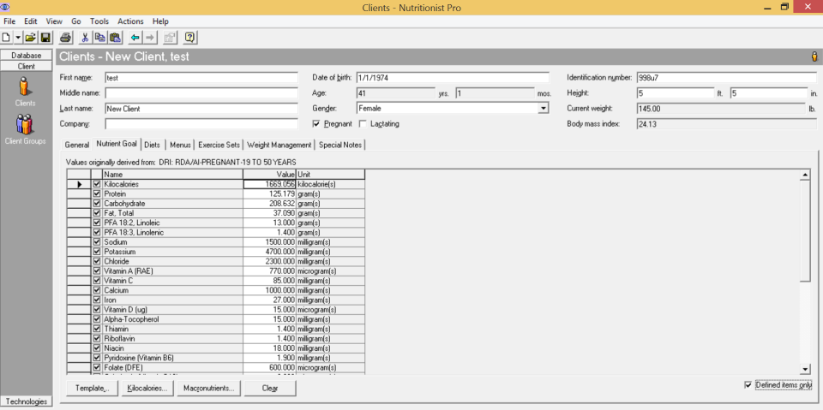Click the Save floppy disk icon
Image resolution: width=823 pixels, height=410 pixels.
tap(45, 37)
